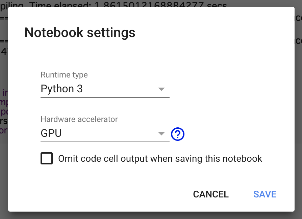Click the underline beneath the GPU field
The height and width of the screenshot is (219, 302).
(x=105, y=142)
